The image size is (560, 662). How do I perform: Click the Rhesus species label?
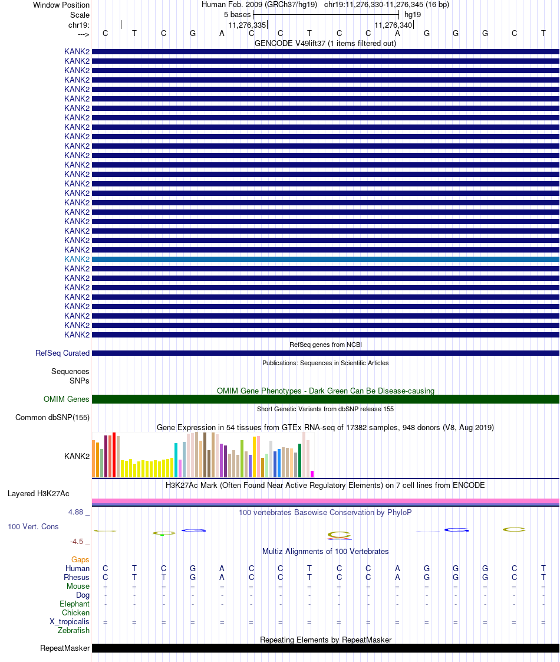[x=76, y=577]
